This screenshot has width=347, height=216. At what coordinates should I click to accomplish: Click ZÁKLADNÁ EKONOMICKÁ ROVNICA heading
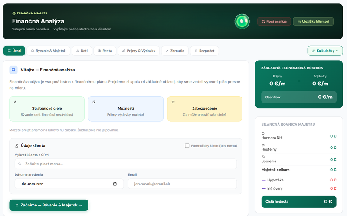(292, 68)
